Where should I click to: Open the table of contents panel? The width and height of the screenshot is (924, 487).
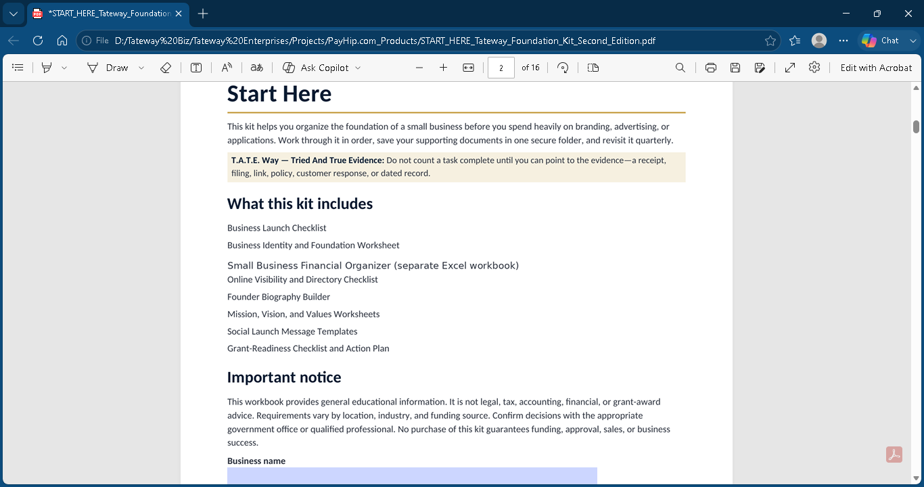pyautogui.click(x=18, y=68)
